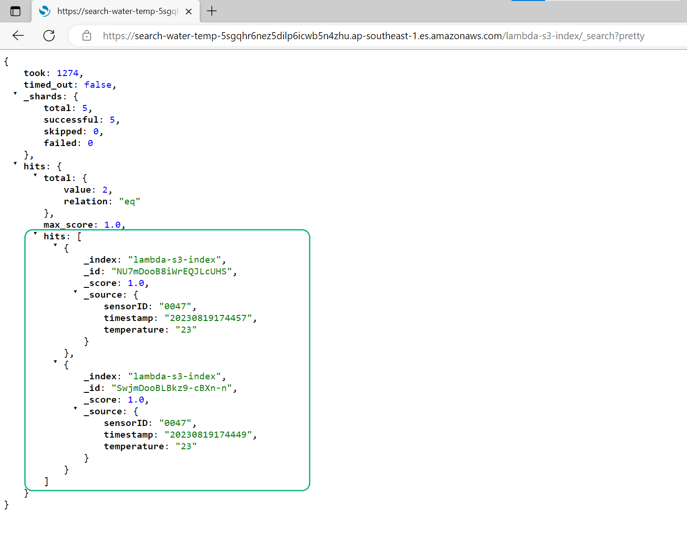Click _index "lambda-s3-index" in first hit
Screen dimensions: 687x551
(x=175, y=260)
